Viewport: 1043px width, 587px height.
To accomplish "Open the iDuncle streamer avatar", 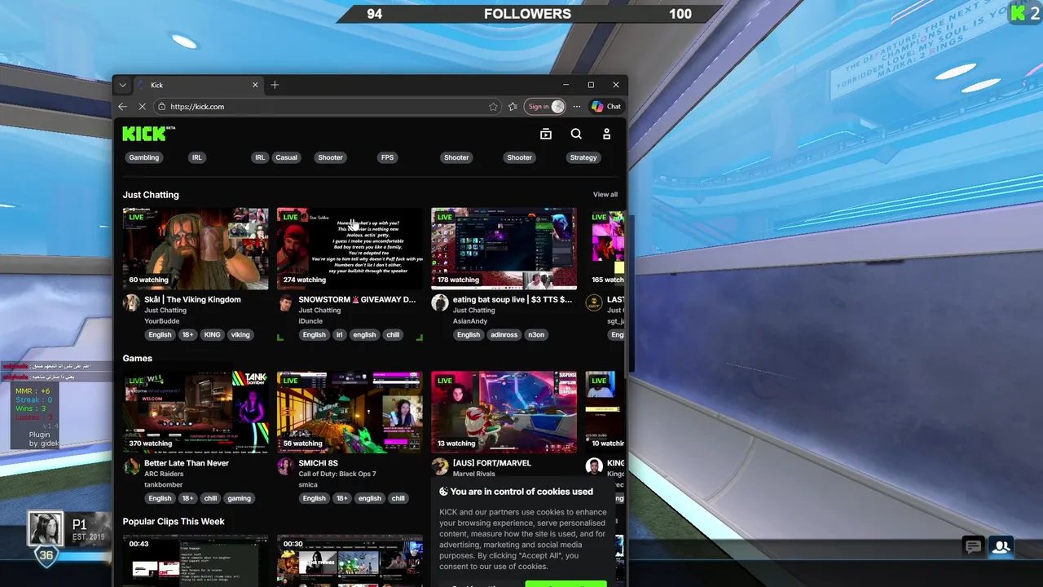I will point(285,302).
